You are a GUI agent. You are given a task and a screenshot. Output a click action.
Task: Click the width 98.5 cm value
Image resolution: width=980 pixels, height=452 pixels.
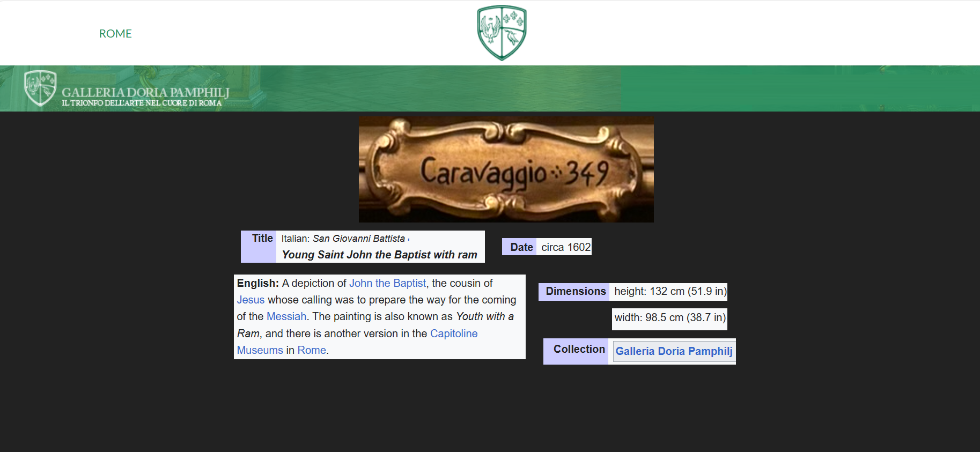(669, 317)
